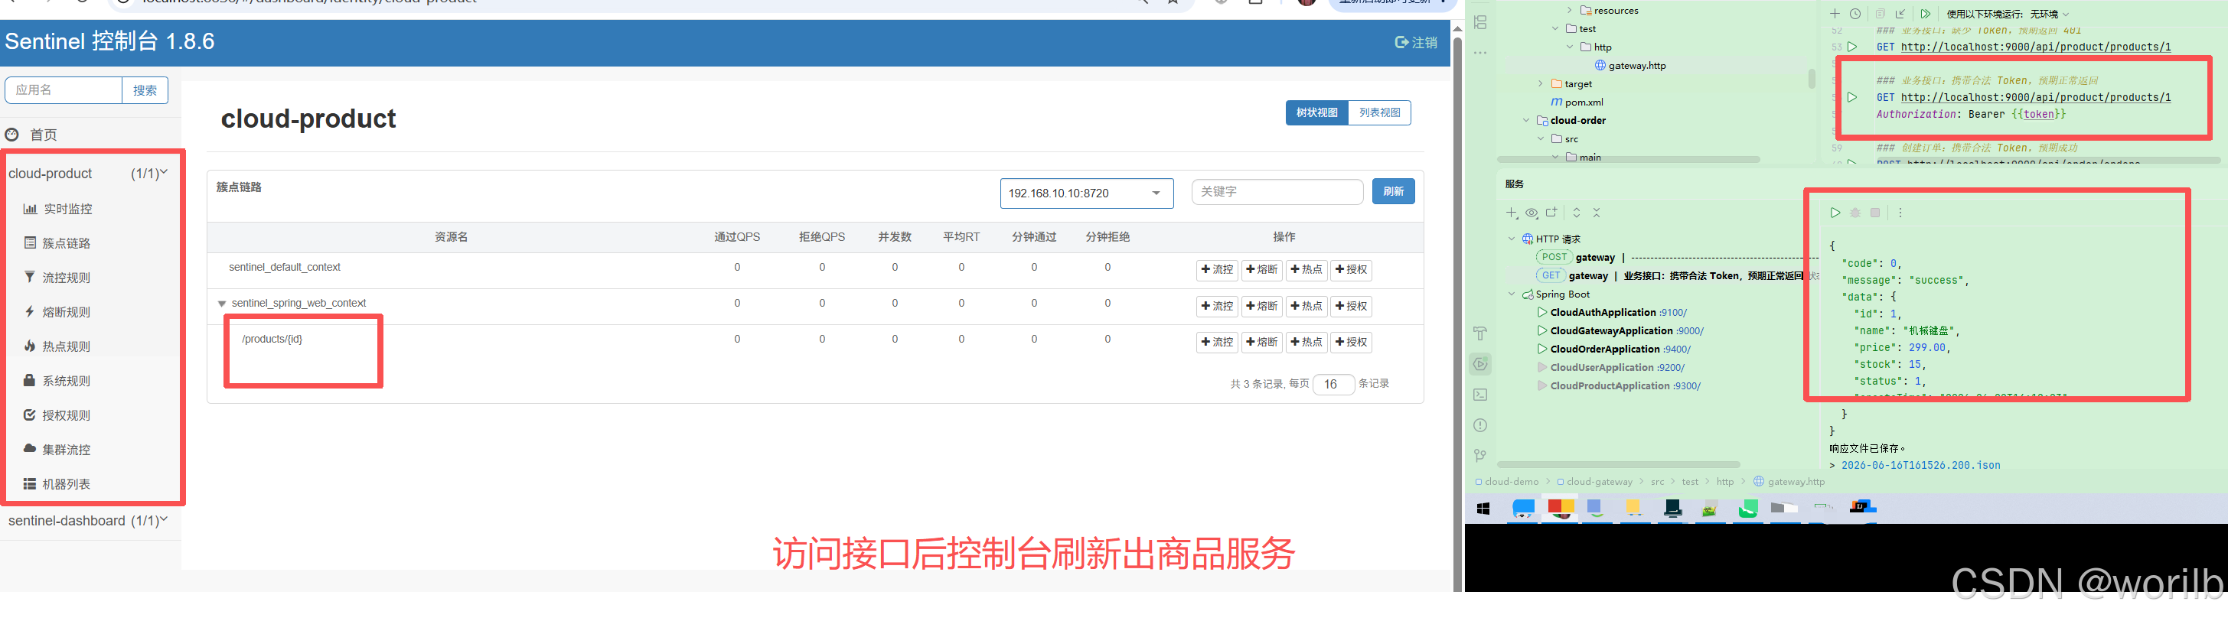Click add request plus icon in HTTP editor toolbar
This screenshot has width=2228, height=621.
pyautogui.click(x=1835, y=14)
